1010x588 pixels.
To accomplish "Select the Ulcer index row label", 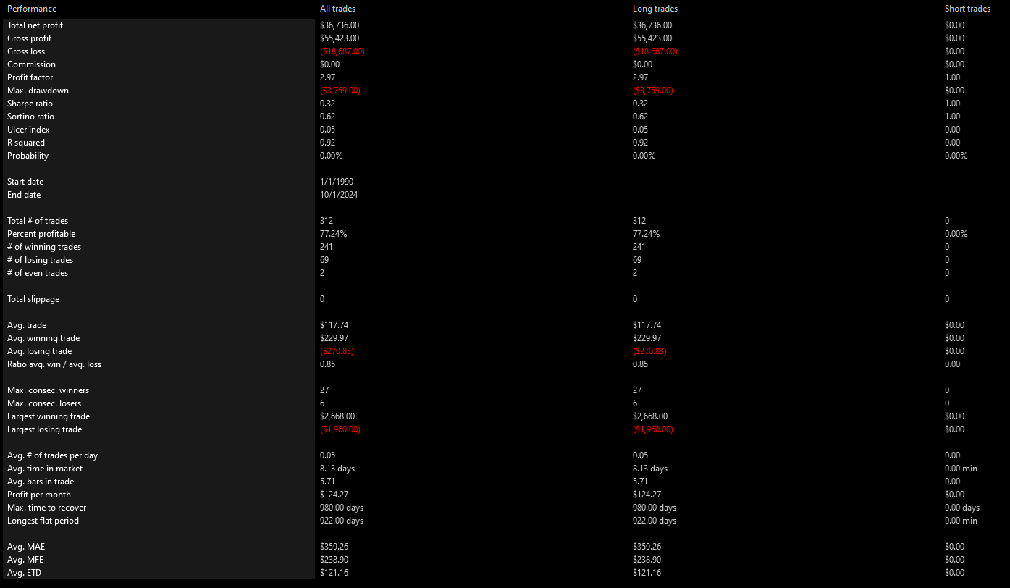I will pos(28,130).
